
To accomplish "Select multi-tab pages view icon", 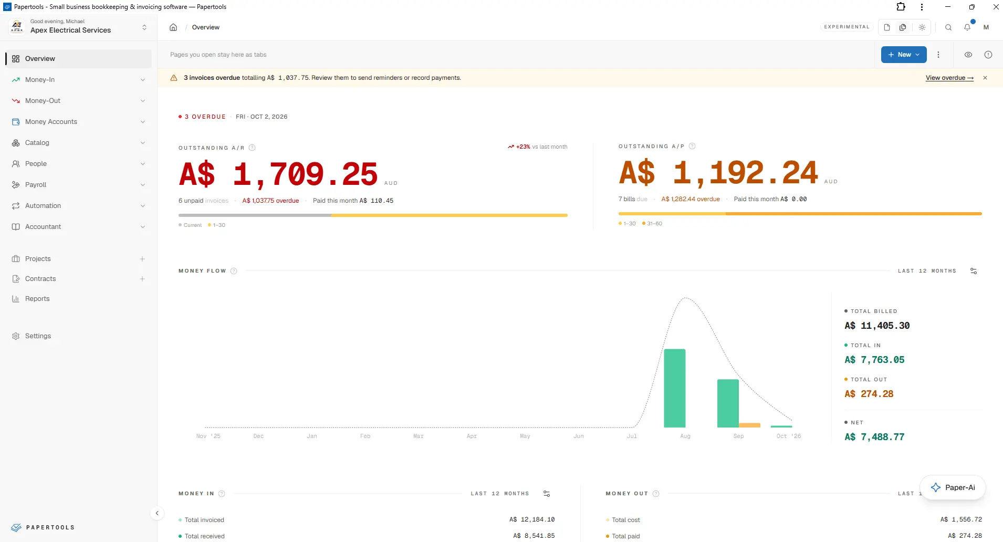I will point(903,27).
